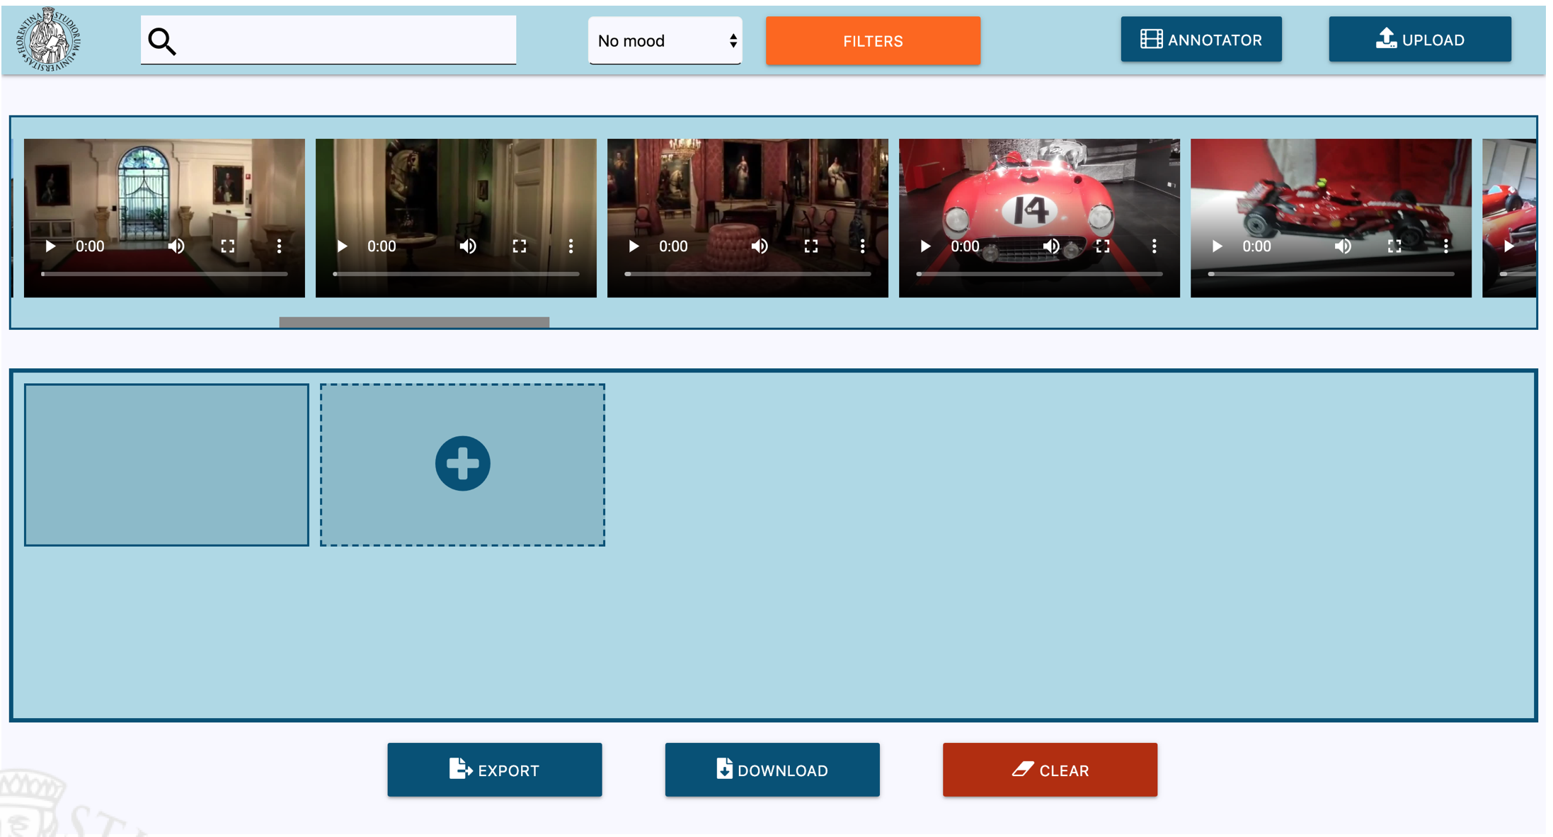Image resolution: width=1553 pixels, height=837 pixels.
Task: Click the red Clear button
Action: pyautogui.click(x=1050, y=770)
